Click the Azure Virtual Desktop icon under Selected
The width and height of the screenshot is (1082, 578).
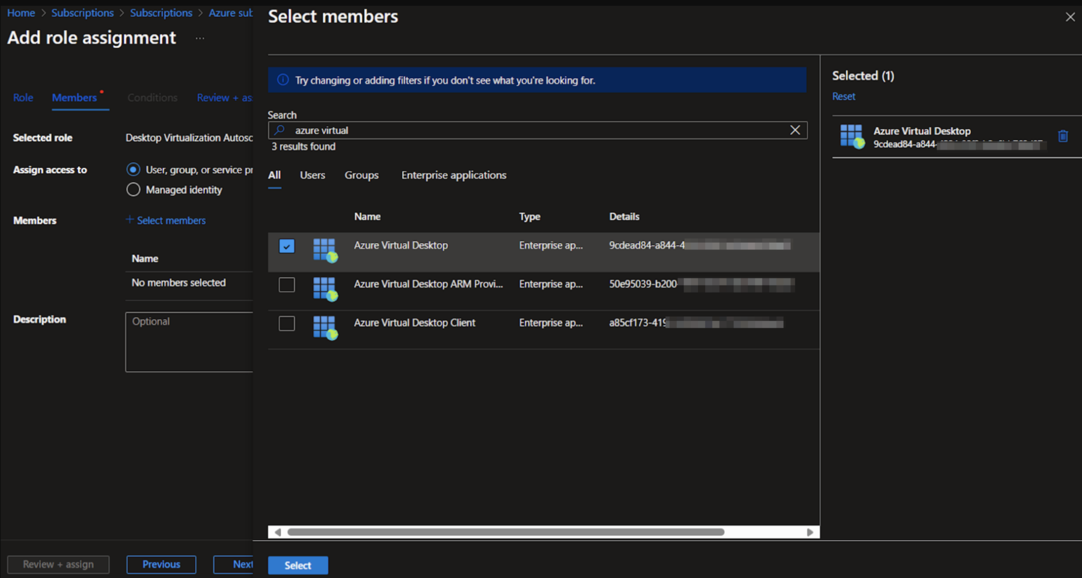[x=852, y=136]
